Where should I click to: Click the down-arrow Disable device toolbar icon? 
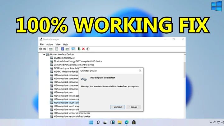(88, 49)
